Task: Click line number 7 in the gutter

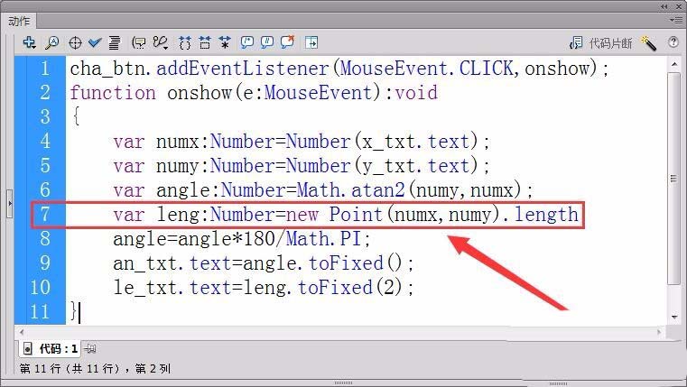Action: click(x=45, y=215)
